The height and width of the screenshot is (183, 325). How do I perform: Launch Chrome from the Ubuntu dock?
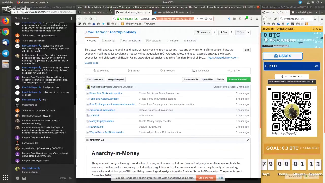pyautogui.click(x=6, y=32)
